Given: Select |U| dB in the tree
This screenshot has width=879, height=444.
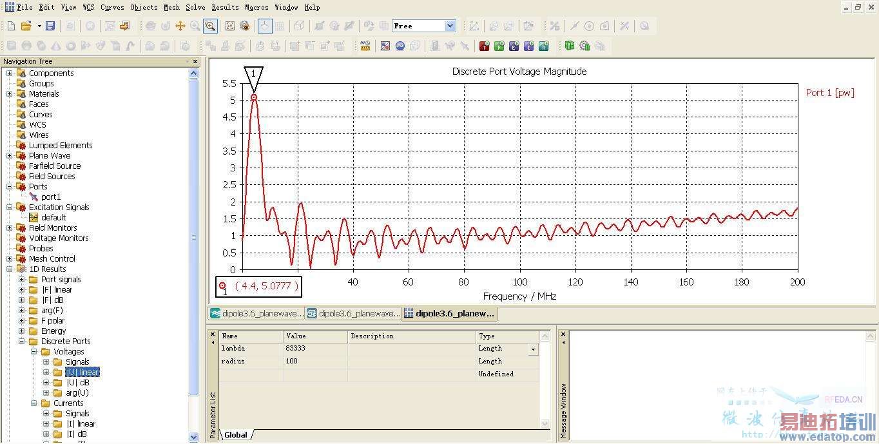Looking at the screenshot, I should point(78,383).
